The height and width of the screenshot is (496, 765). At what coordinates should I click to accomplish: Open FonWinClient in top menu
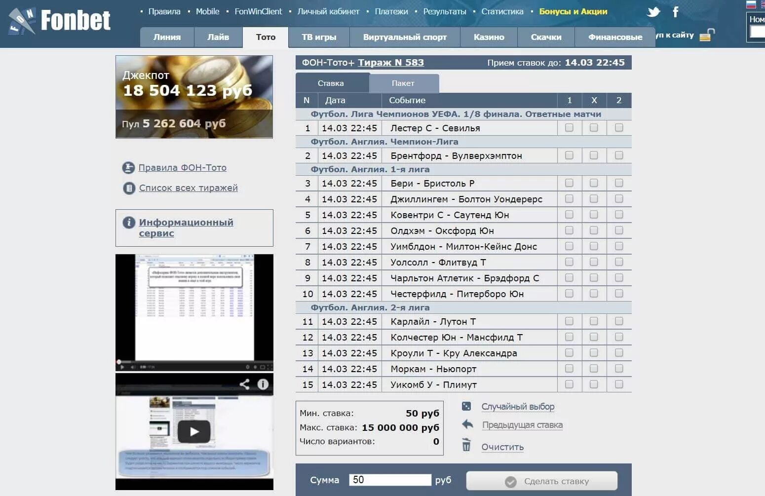pyautogui.click(x=258, y=11)
